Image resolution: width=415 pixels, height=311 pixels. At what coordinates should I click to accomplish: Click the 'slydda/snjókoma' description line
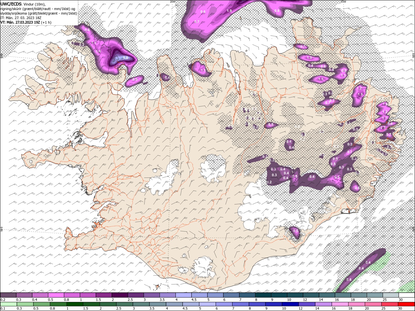coord(38,13)
